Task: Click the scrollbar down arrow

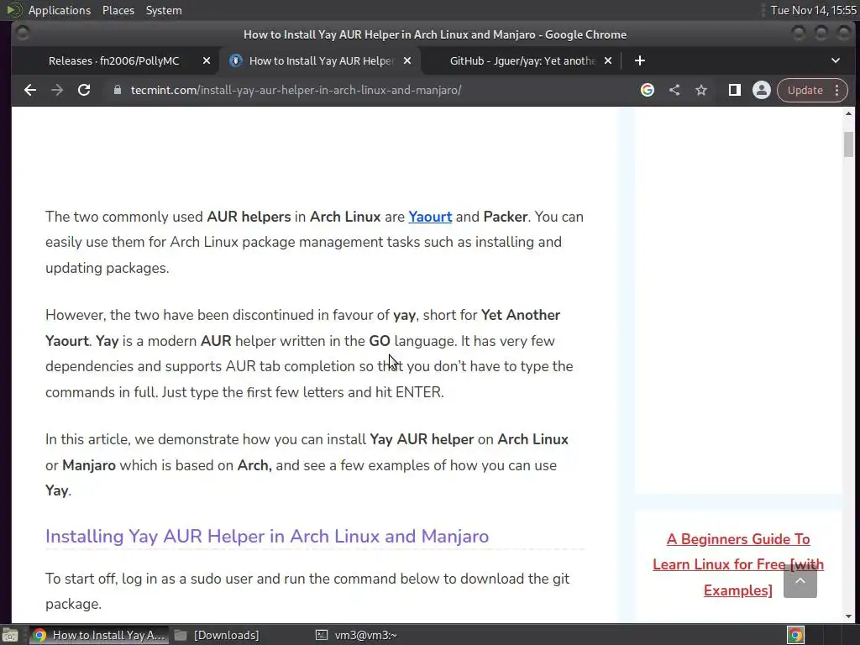Action: (848, 616)
